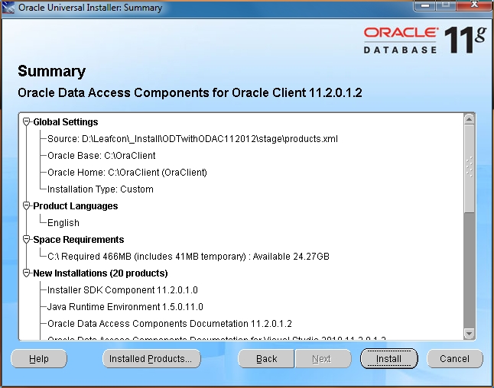Click the Global Settings heading
The height and width of the screenshot is (388, 494).
(x=66, y=121)
